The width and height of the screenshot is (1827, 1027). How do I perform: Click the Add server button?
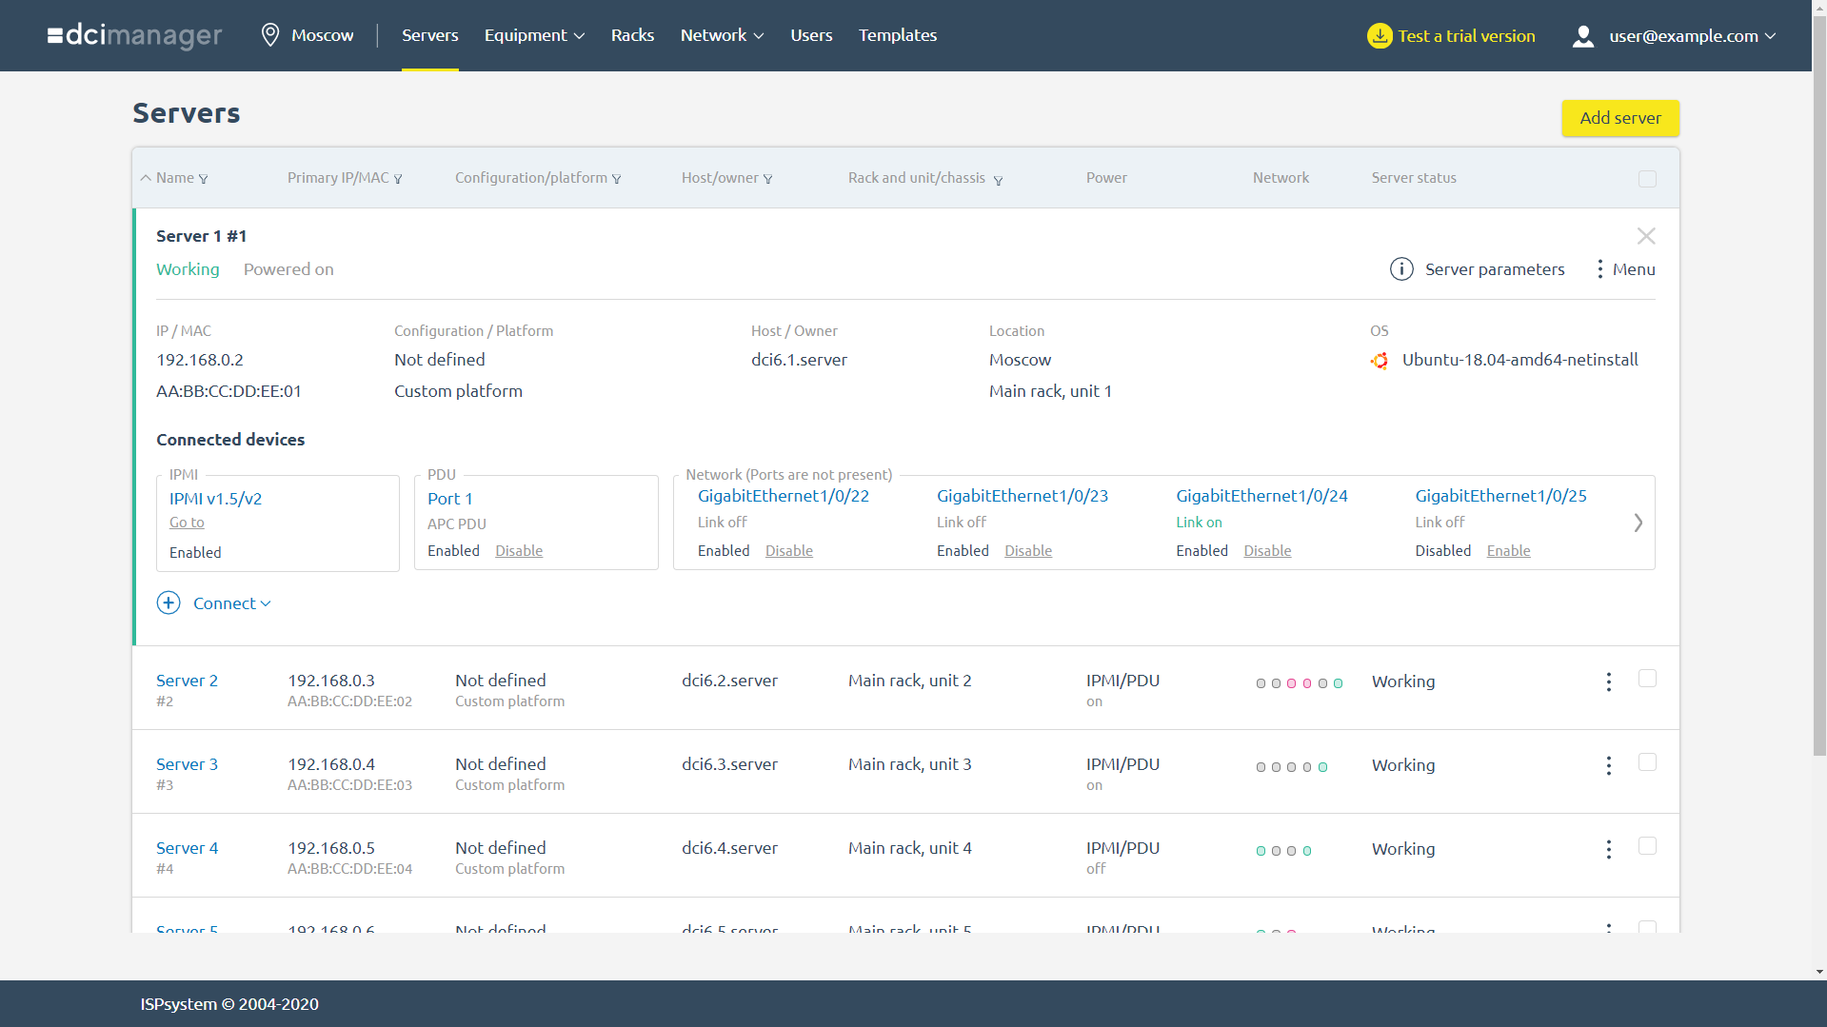point(1619,118)
